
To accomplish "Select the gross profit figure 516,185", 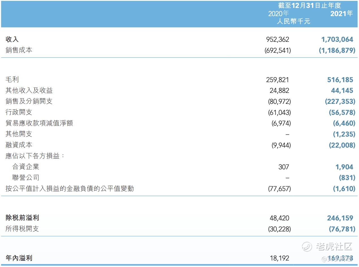I will (340, 80).
